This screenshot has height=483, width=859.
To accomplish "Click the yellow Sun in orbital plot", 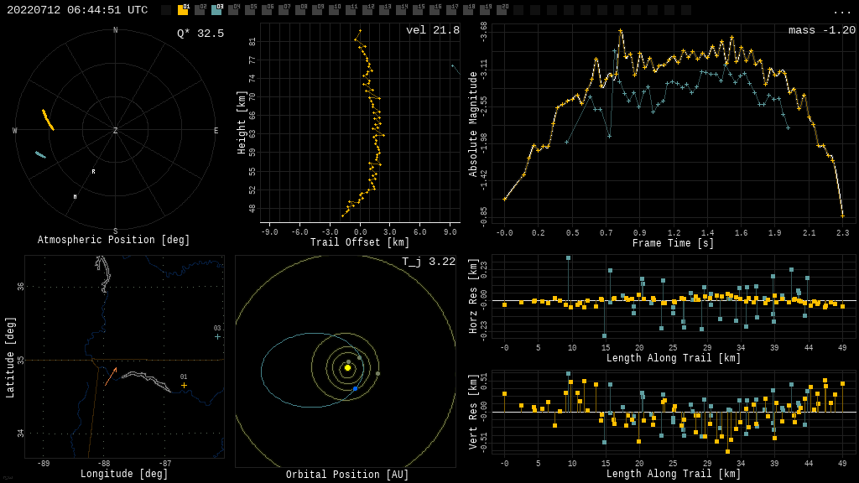I will [x=347, y=367].
